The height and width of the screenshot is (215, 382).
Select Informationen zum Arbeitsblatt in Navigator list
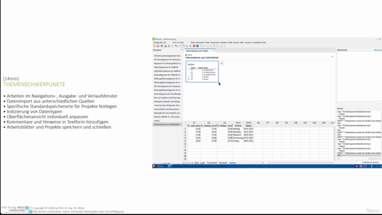tap(167, 124)
